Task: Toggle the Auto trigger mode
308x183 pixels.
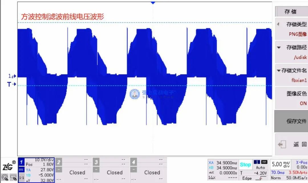Action: (x=260, y=168)
